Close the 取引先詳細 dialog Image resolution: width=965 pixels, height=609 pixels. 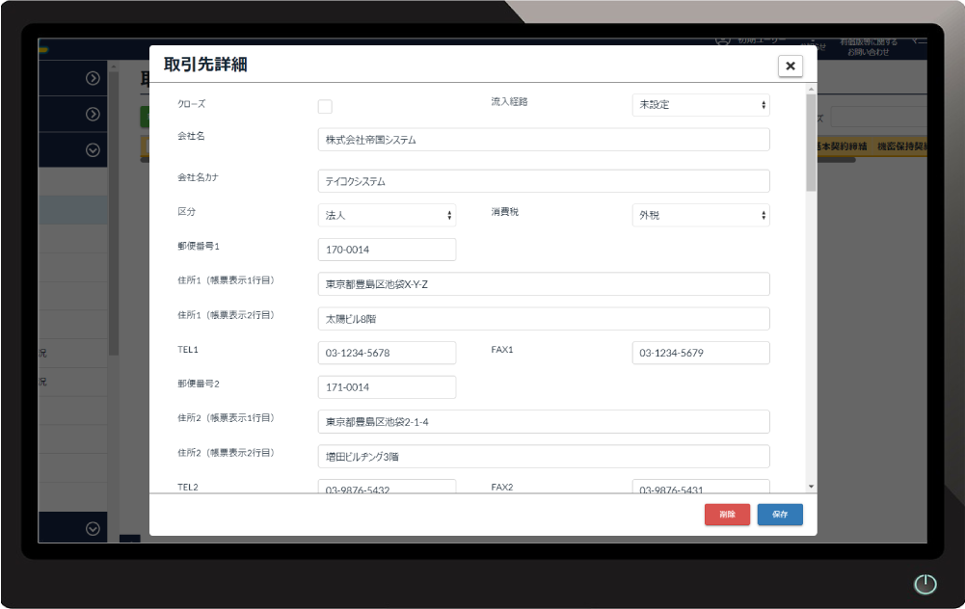[x=790, y=66]
